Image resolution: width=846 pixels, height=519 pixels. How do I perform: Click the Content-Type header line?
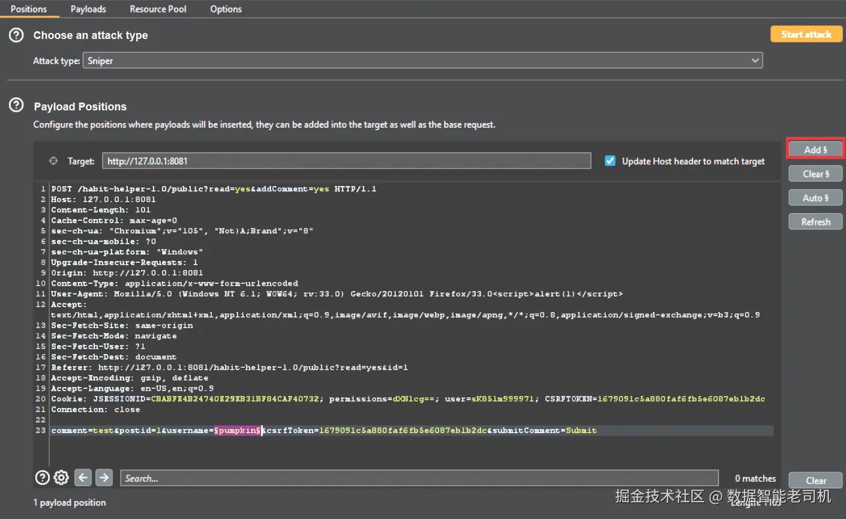(175, 283)
